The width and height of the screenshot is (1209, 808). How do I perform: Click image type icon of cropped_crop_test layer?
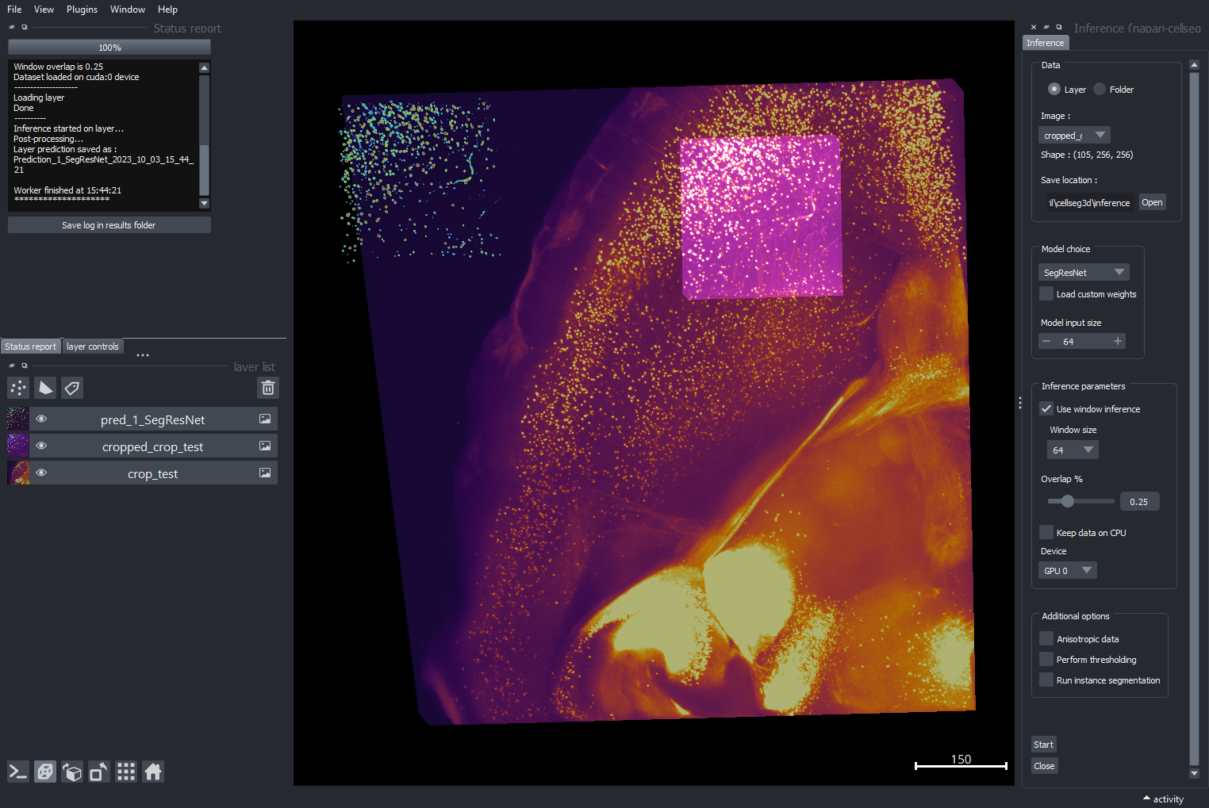(265, 446)
